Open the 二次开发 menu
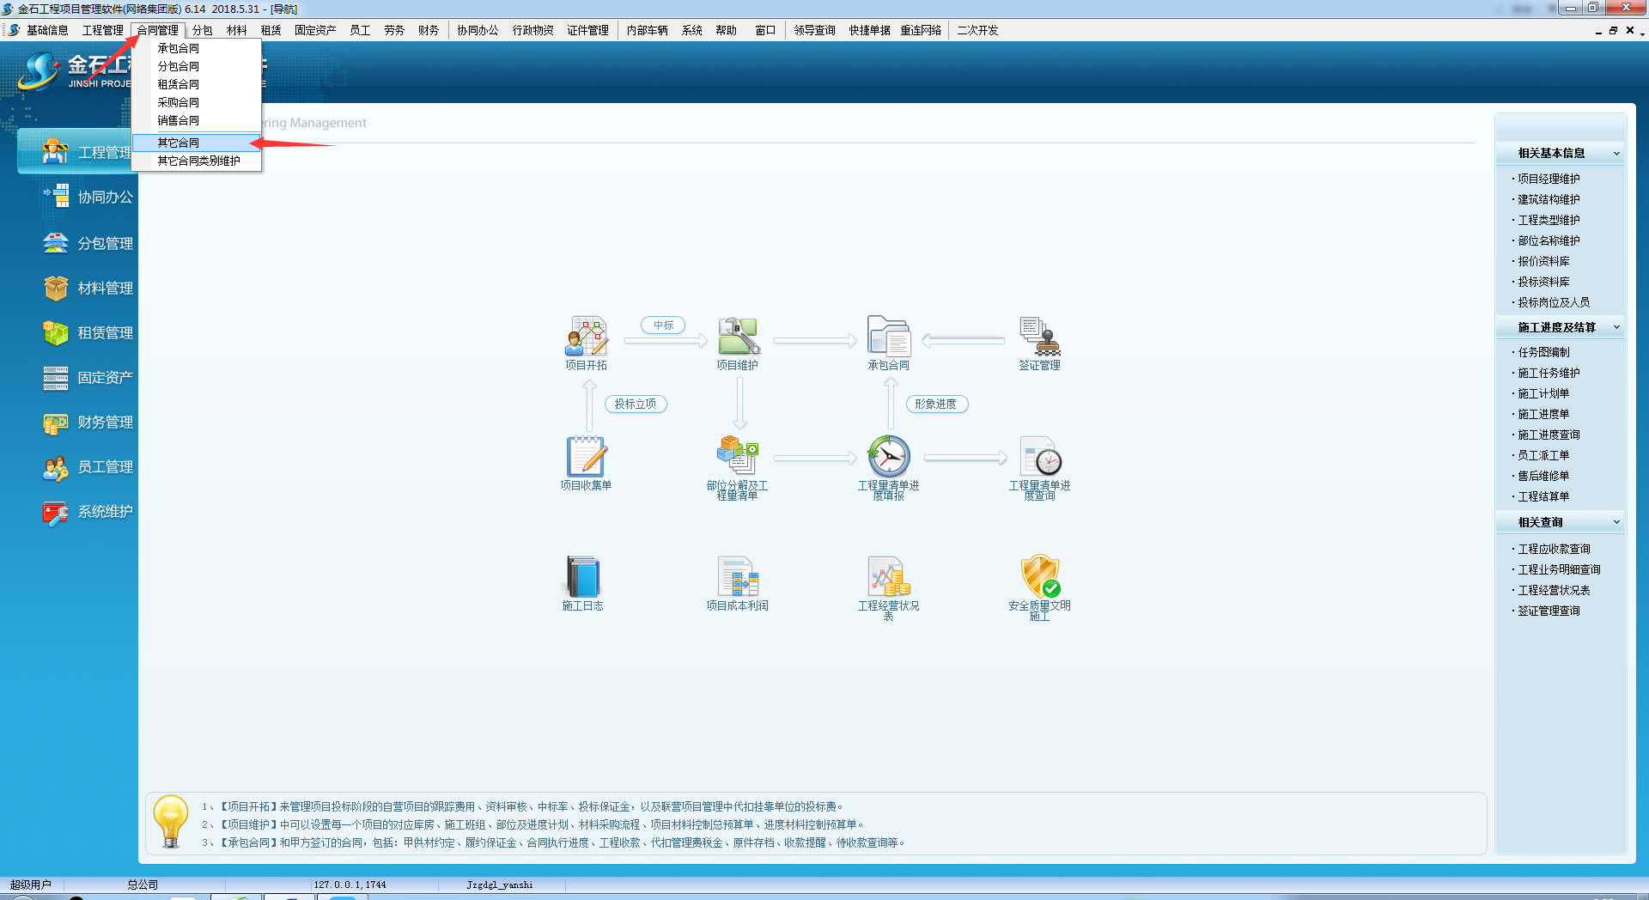 (977, 30)
